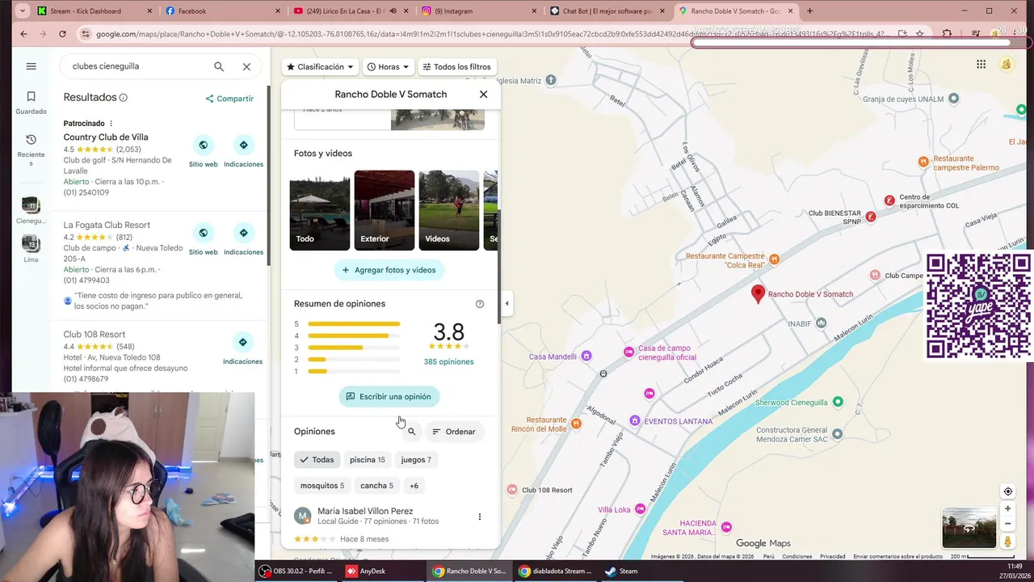Open options menu next to Patrocinado

(111, 124)
